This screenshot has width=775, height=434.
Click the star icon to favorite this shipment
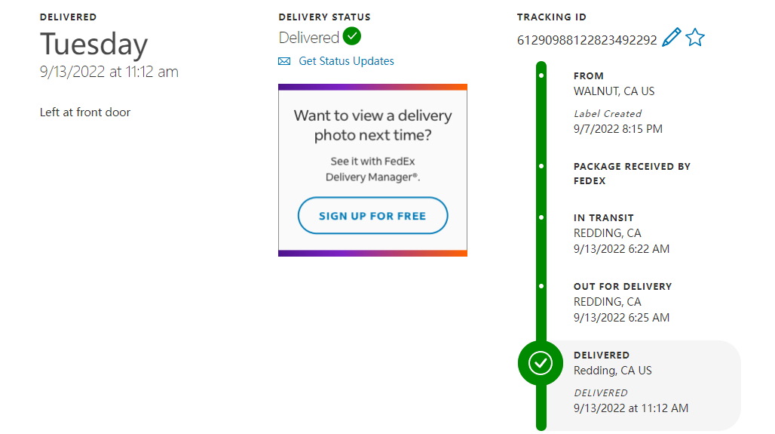695,38
